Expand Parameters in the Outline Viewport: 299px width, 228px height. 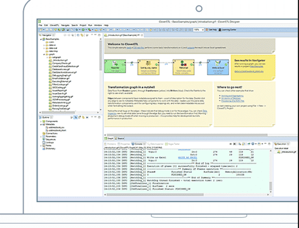pos(41,137)
